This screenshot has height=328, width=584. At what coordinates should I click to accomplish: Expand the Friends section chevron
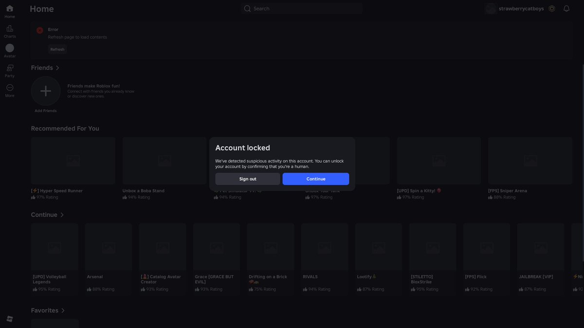[57, 68]
